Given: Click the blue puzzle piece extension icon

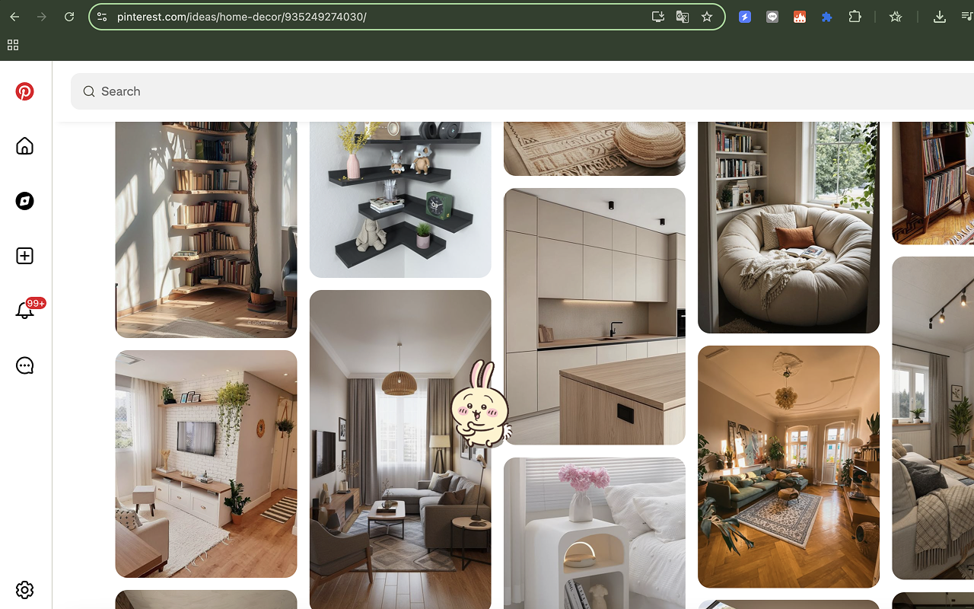Looking at the screenshot, I should point(827,17).
